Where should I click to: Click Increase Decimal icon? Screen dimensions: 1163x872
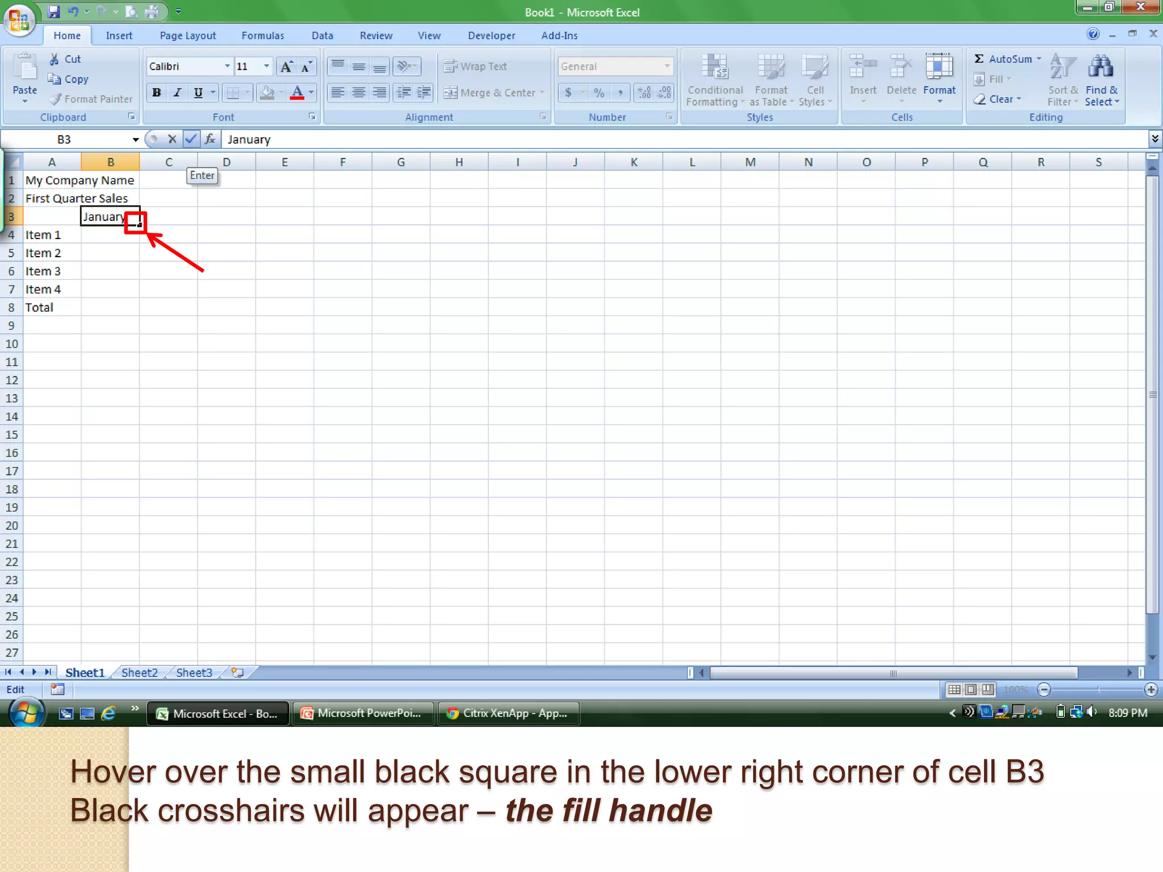(644, 93)
